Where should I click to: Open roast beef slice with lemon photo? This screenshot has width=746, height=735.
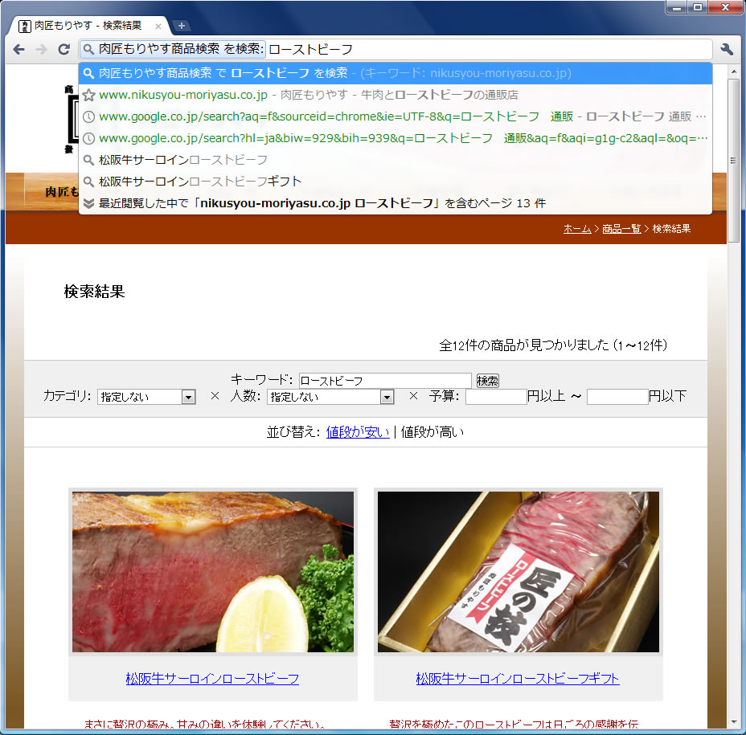(213, 571)
